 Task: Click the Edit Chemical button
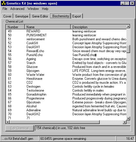point(19,128)
